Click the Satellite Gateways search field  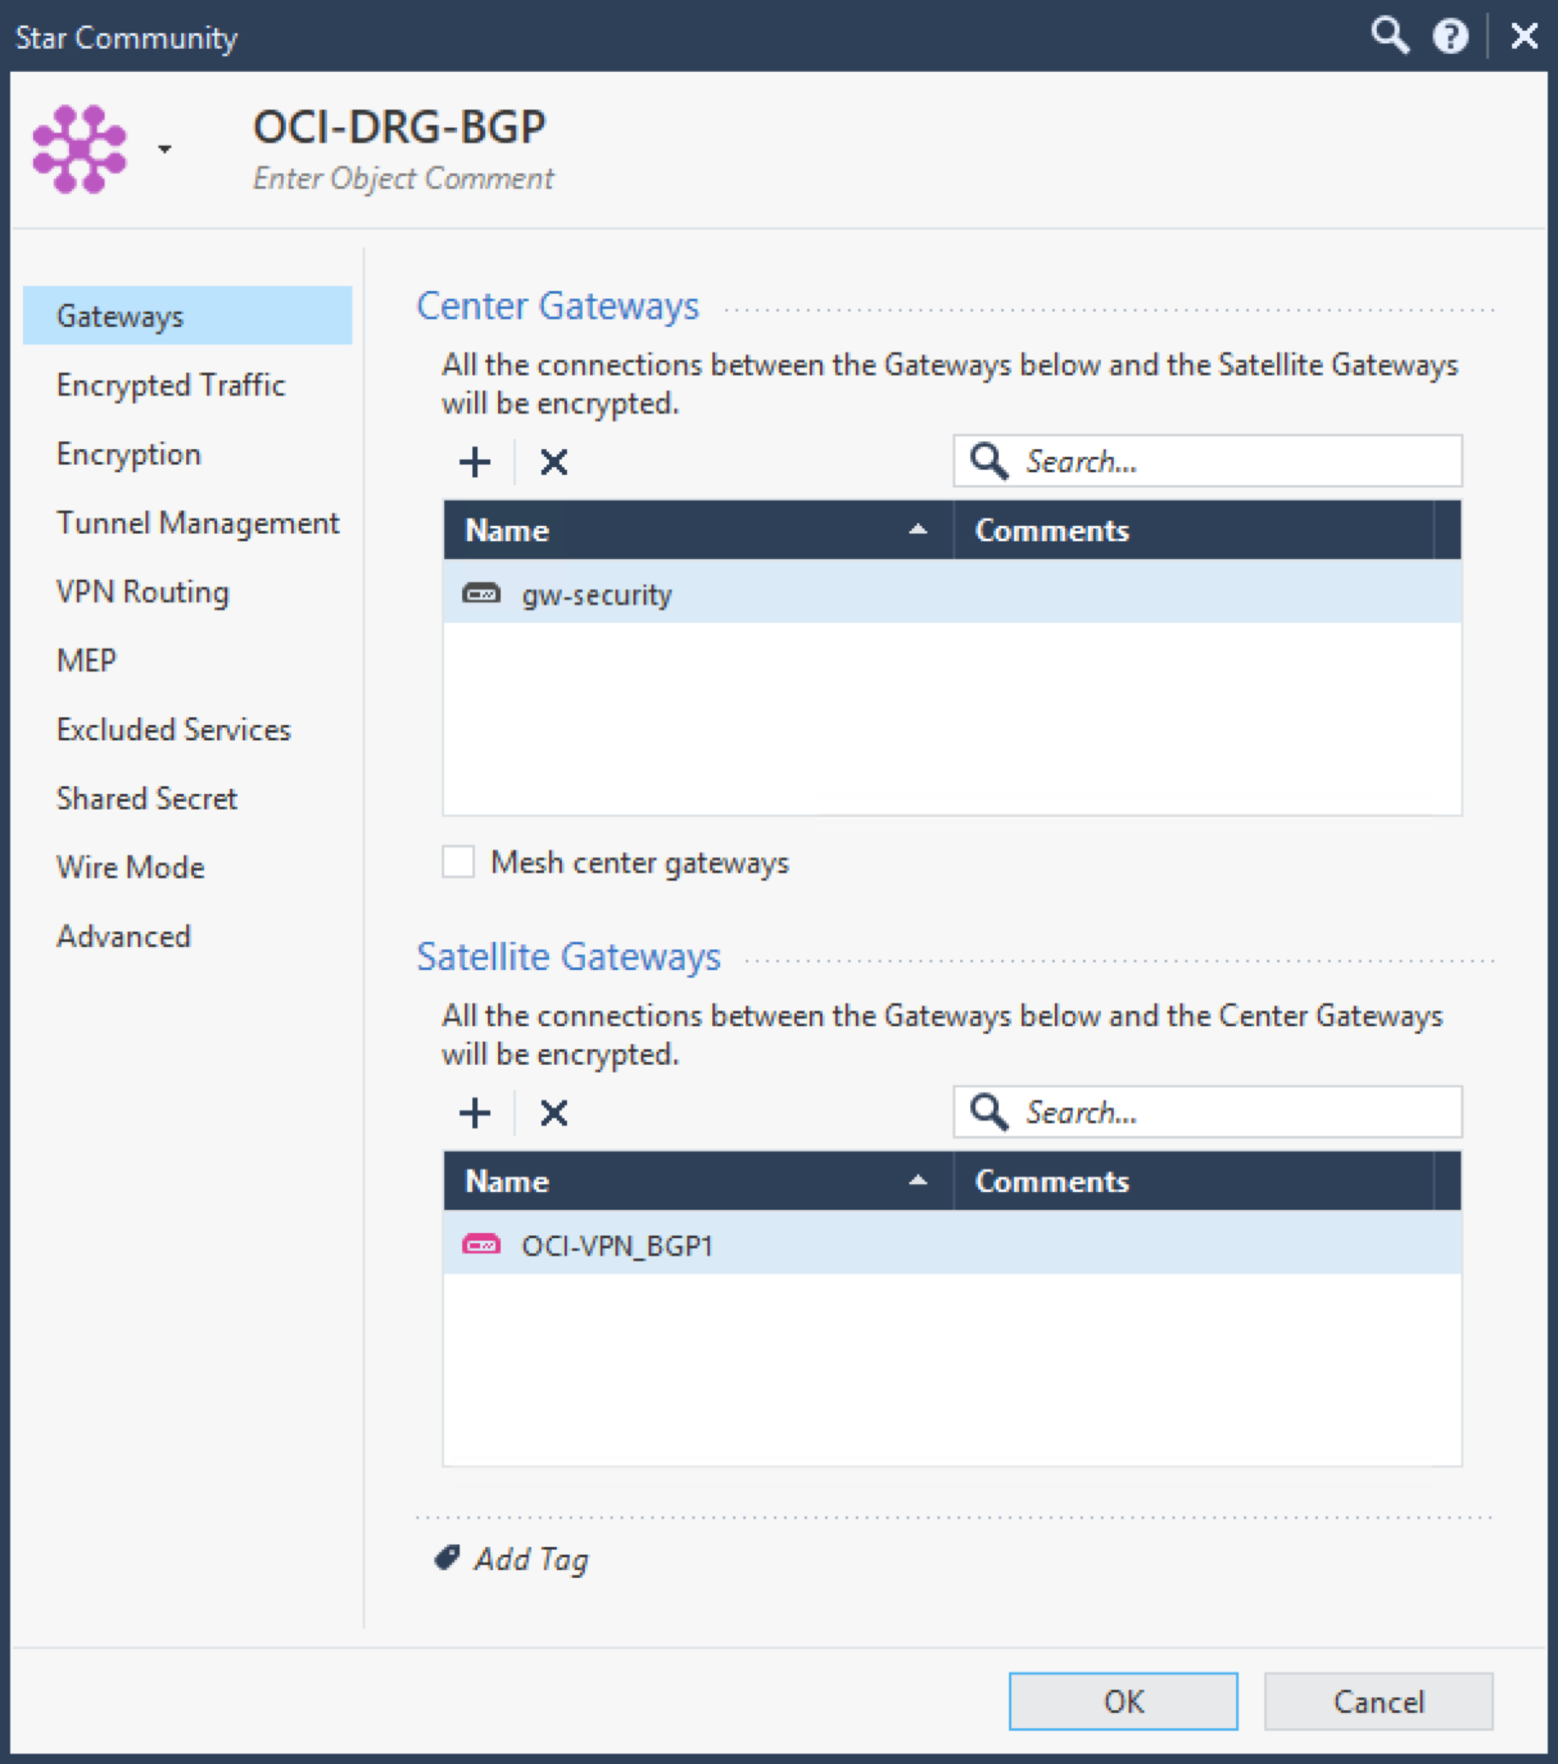(x=1209, y=1113)
